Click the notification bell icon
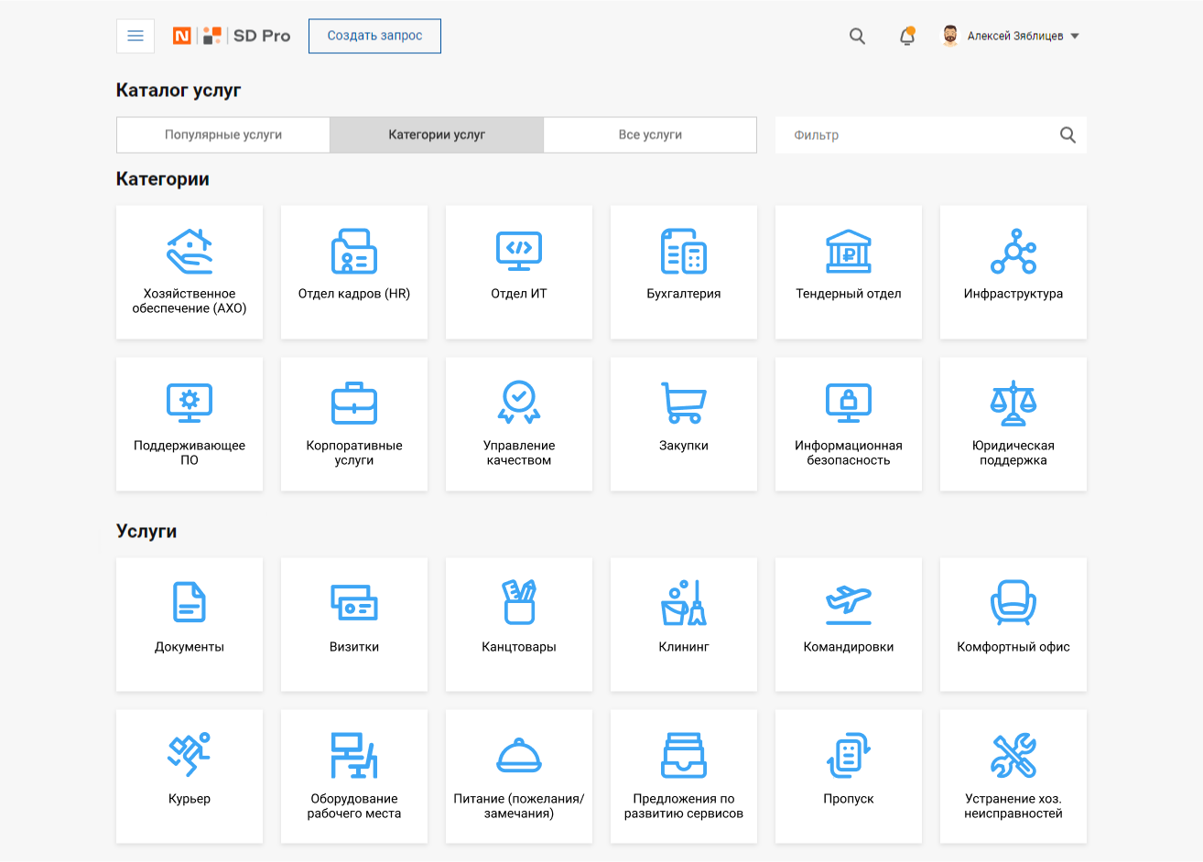The width and height of the screenshot is (1203, 862). point(906,37)
